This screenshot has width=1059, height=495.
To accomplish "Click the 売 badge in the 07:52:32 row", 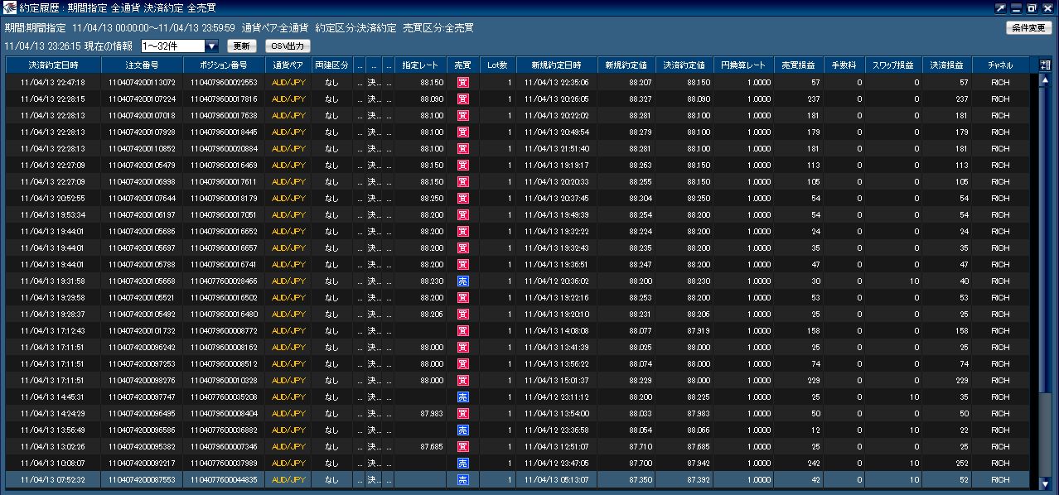I will pyautogui.click(x=463, y=480).
